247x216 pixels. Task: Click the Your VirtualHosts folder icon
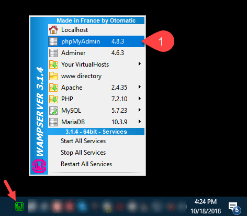click(53, 64)
